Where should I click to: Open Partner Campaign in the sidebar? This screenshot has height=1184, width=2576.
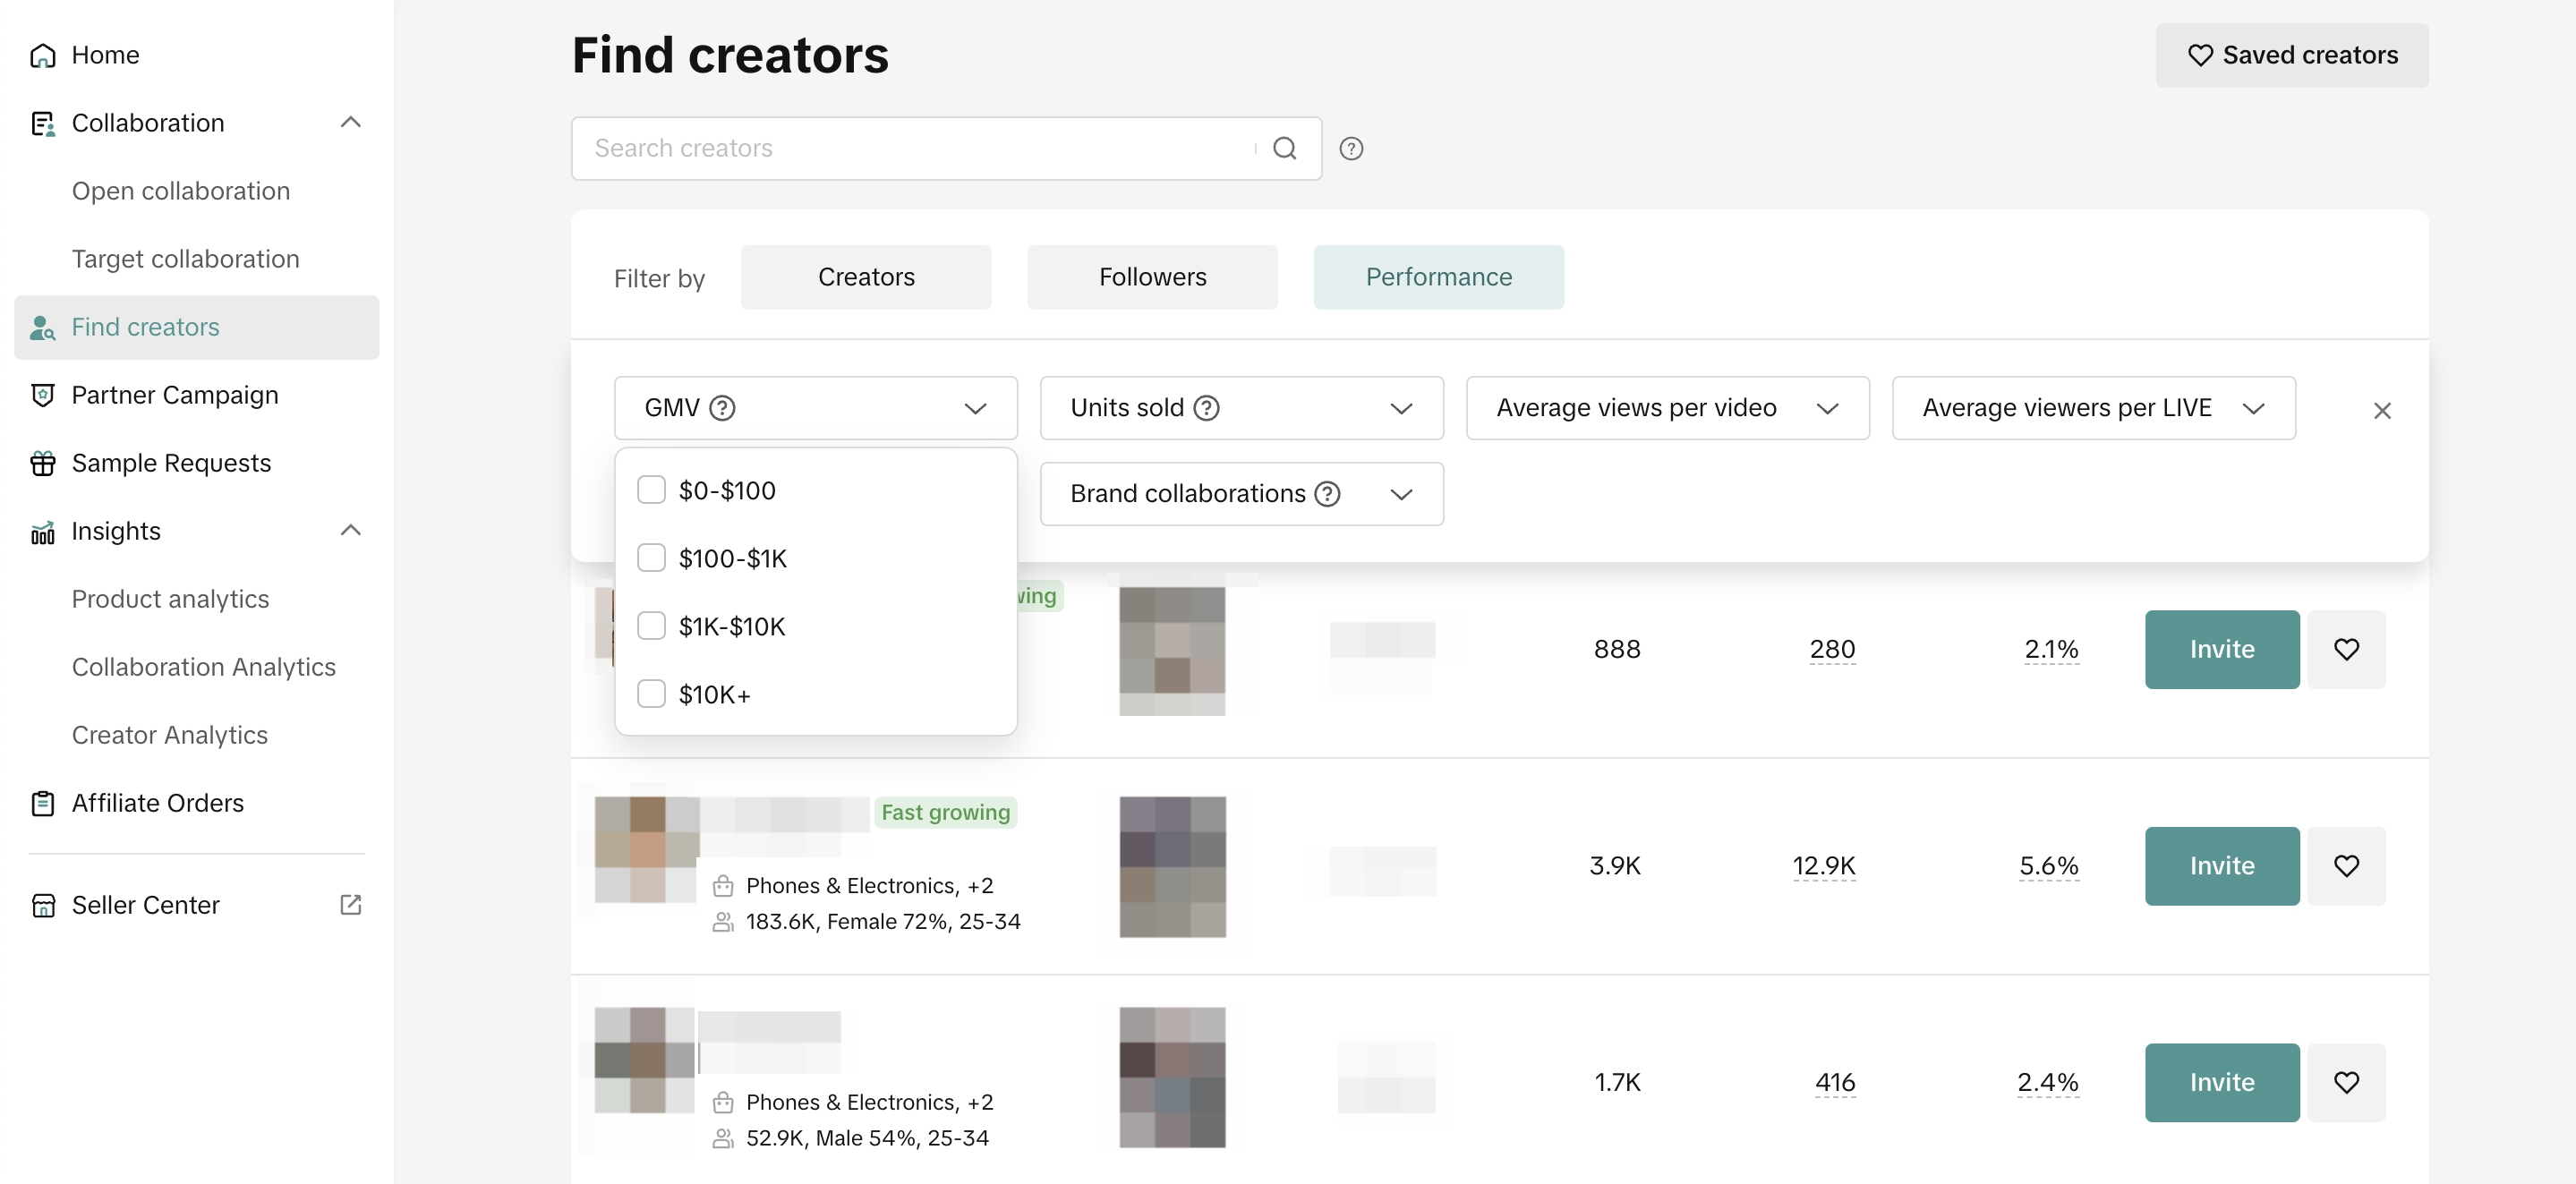tap(175, 395)
